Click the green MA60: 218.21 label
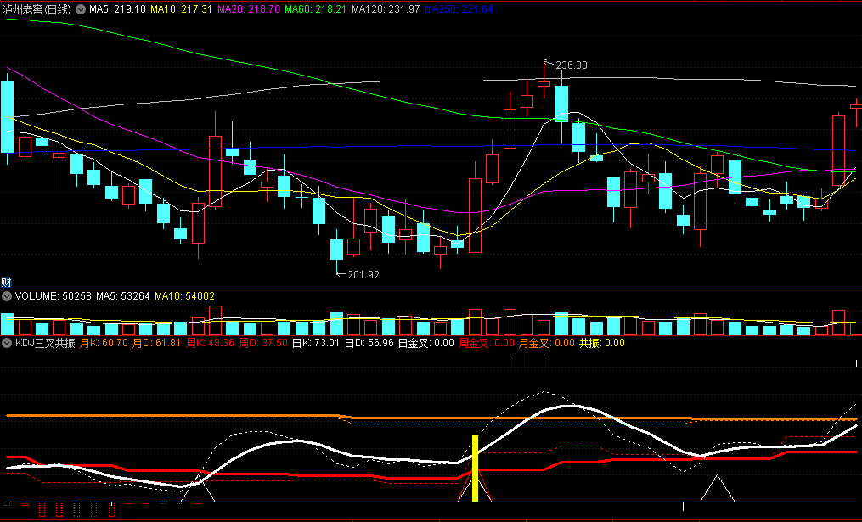 coord(316,9)
